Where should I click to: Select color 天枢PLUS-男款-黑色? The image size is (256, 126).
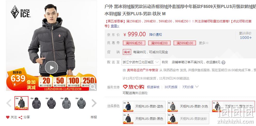tap(144, 119)
